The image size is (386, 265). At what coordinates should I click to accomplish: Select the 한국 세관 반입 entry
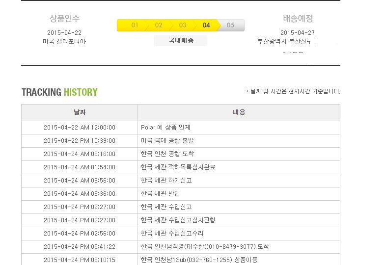click(x=160, y=194)
